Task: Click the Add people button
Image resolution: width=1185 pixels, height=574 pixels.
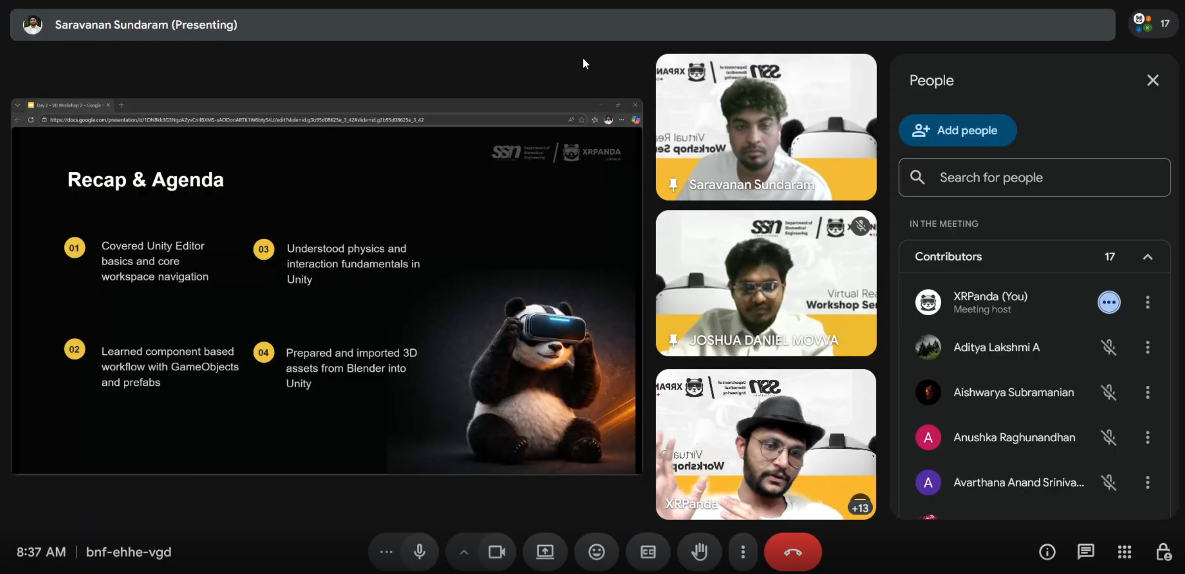Action: click(x=957, y=130)
